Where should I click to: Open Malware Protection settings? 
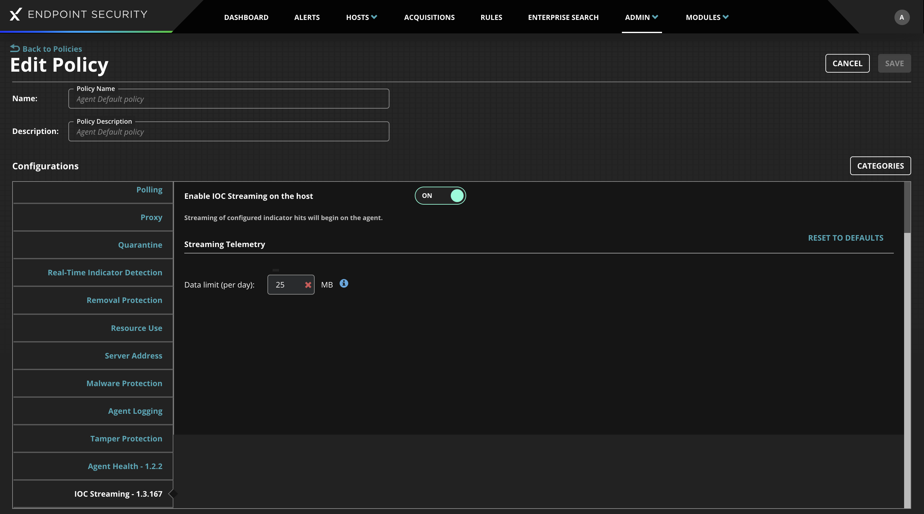(93, 384)
